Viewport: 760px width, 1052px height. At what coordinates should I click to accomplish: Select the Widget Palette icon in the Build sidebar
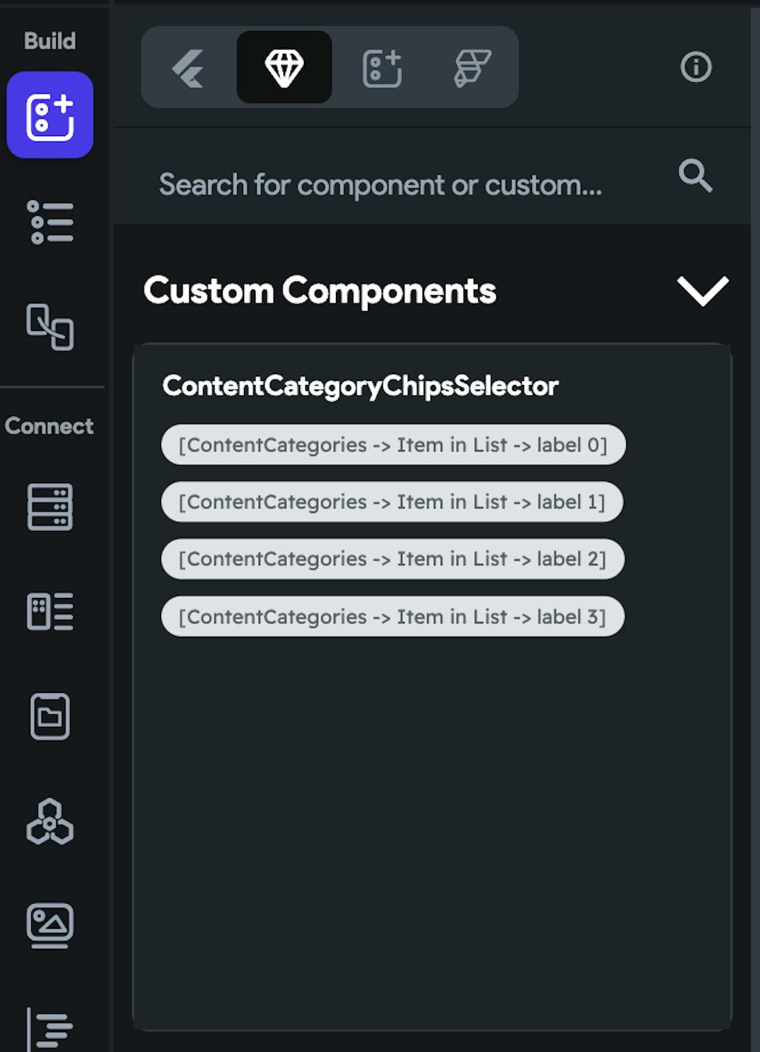(x=49, y=115)
